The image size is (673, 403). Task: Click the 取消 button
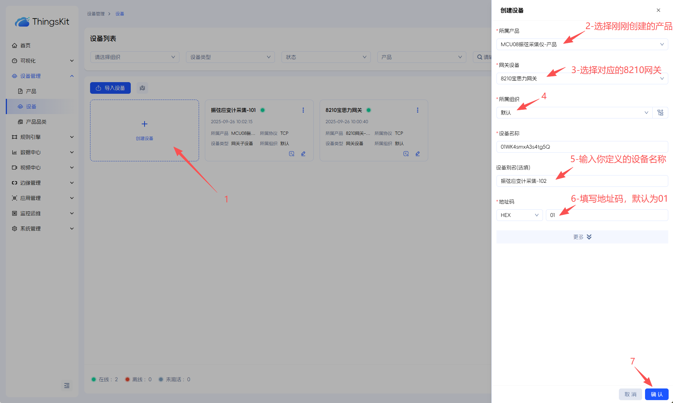[631, 394]
